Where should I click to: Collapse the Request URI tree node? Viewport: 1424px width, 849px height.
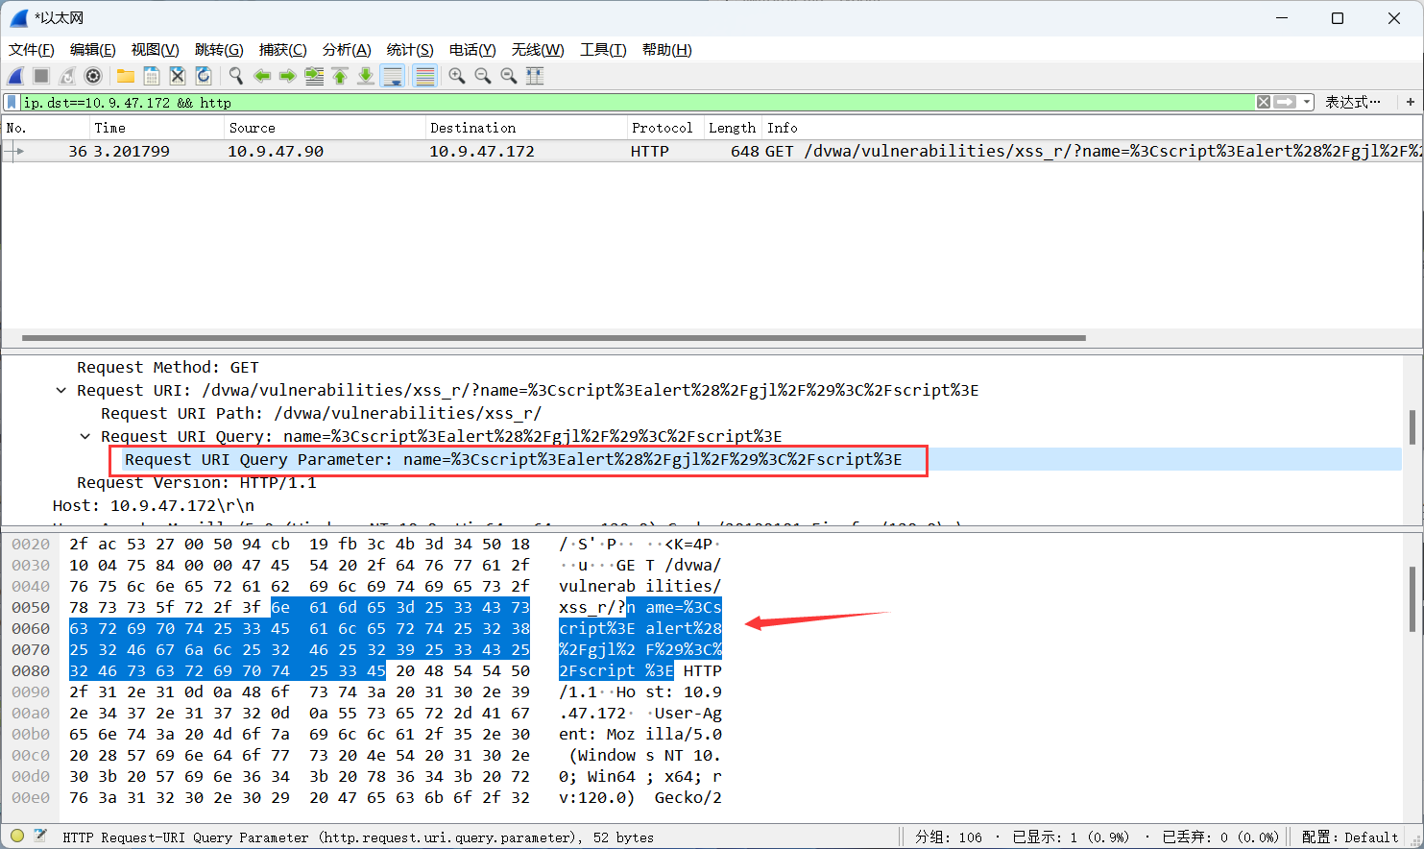(61, 390)
